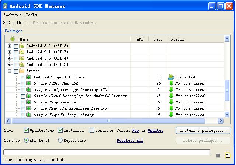Expand the Android 1.5 (API 3) node
236x165 pixels.
pos(9,64)
